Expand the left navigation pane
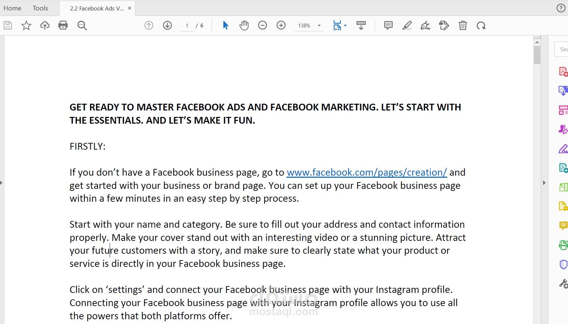The image size is (568, 324). click(x=1, y=183)
